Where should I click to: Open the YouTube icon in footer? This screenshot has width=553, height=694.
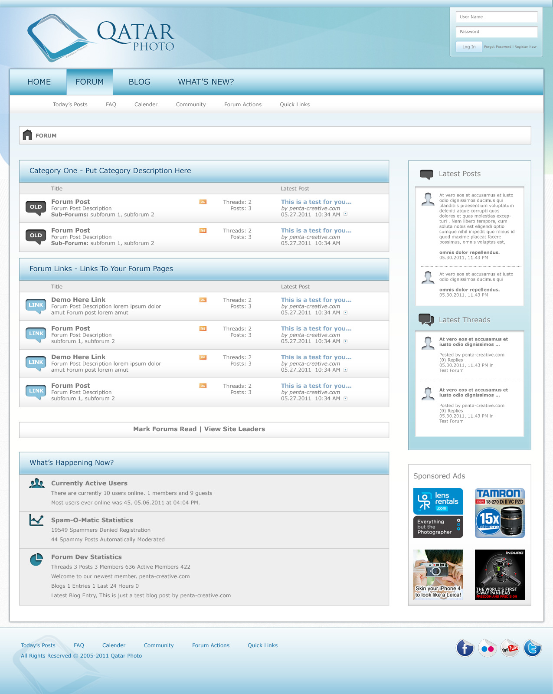tap(510, 648)
